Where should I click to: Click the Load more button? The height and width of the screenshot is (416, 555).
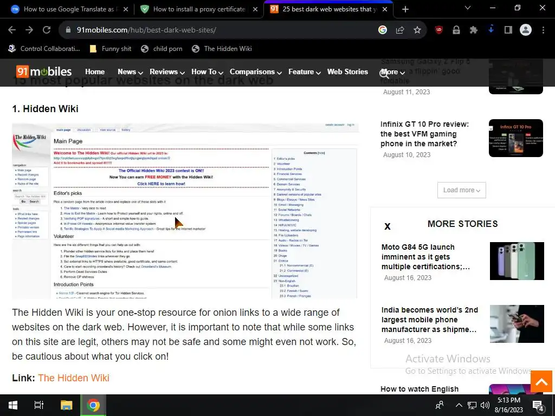tap(462, 190)
